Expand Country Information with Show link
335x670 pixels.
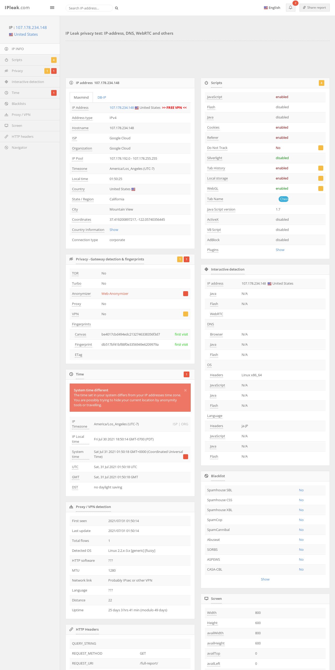coord(114,230)
